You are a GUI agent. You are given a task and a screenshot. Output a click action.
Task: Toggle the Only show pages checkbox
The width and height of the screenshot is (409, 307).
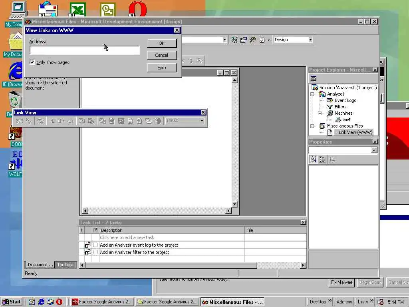tap(32, 62)
